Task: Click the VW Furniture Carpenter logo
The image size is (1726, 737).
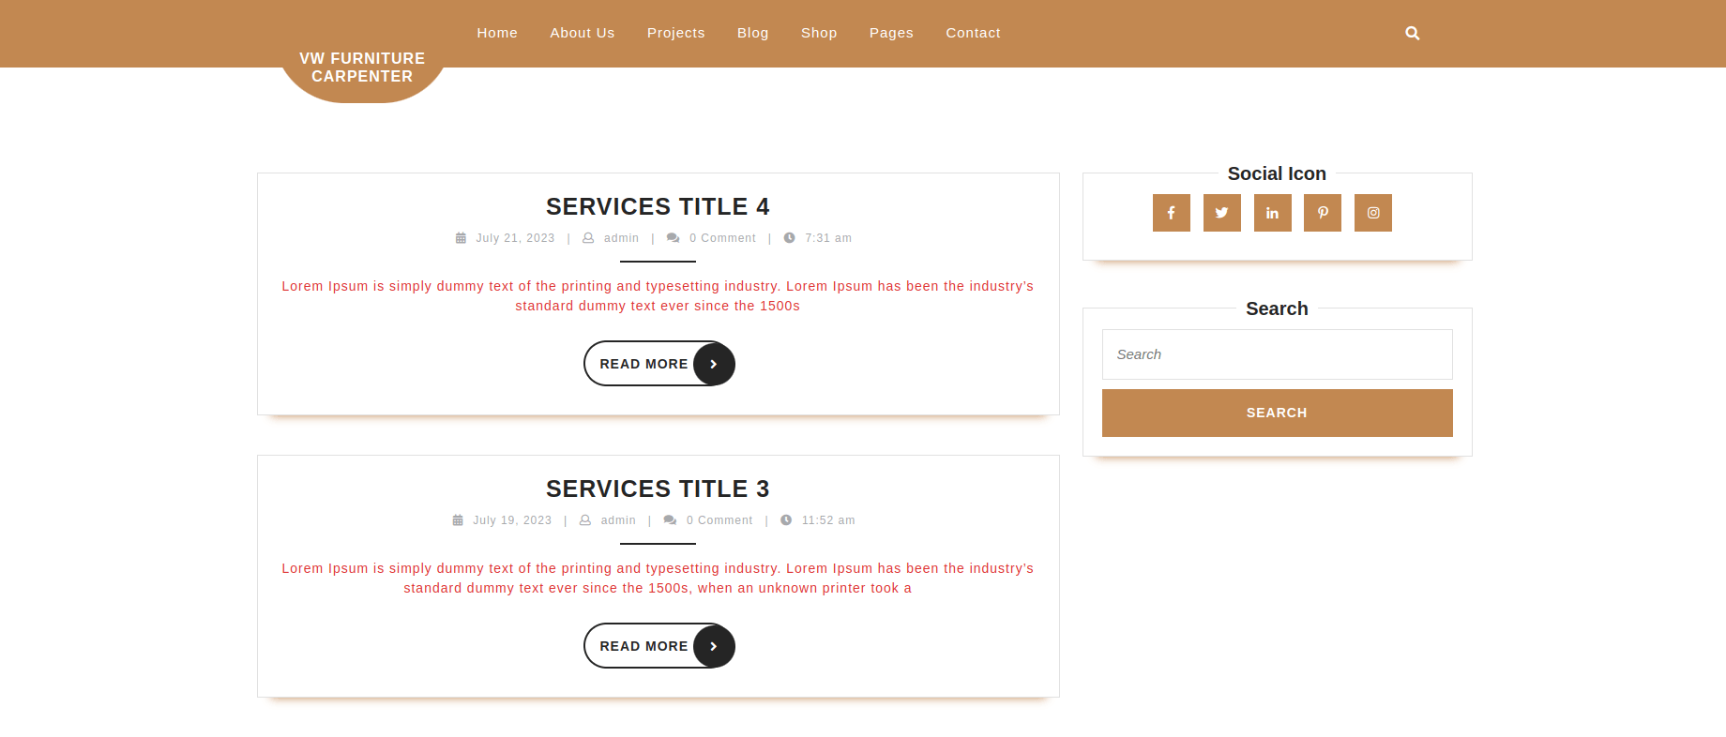Action: (x=362, y=68)
